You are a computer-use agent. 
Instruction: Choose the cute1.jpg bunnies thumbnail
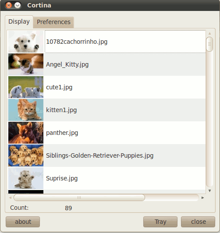pyautogui.click(x=26, y=87)
